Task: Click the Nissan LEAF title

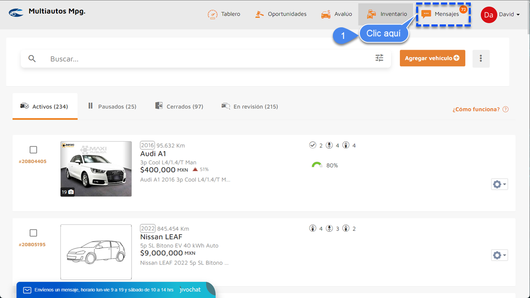Action: 161,237
